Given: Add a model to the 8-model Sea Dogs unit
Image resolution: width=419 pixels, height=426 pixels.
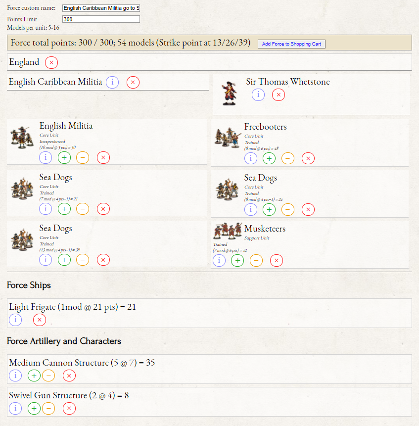Looking at the screenshot, I should coord(269,209).
